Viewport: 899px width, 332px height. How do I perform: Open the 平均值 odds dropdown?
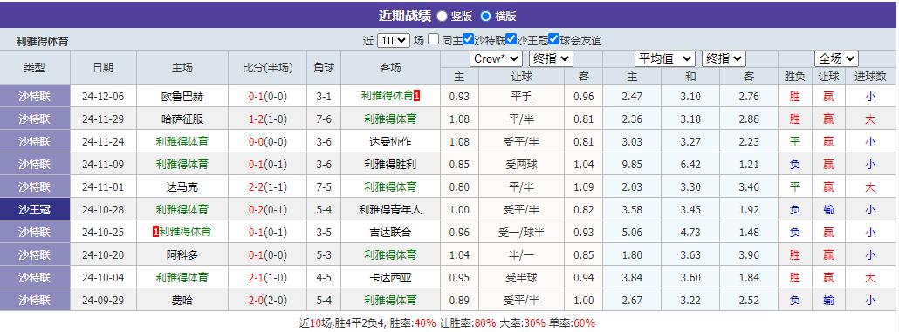(x=664, y=59)
